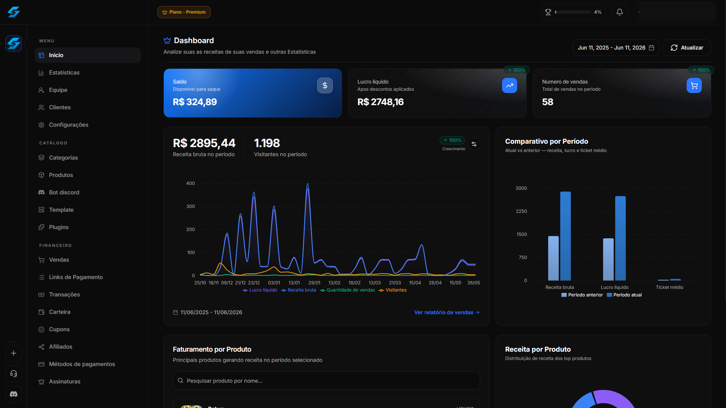The width and height of the screenshot is (726, 408).
Task: Open the date range picker
Action: tap(616, 48)
